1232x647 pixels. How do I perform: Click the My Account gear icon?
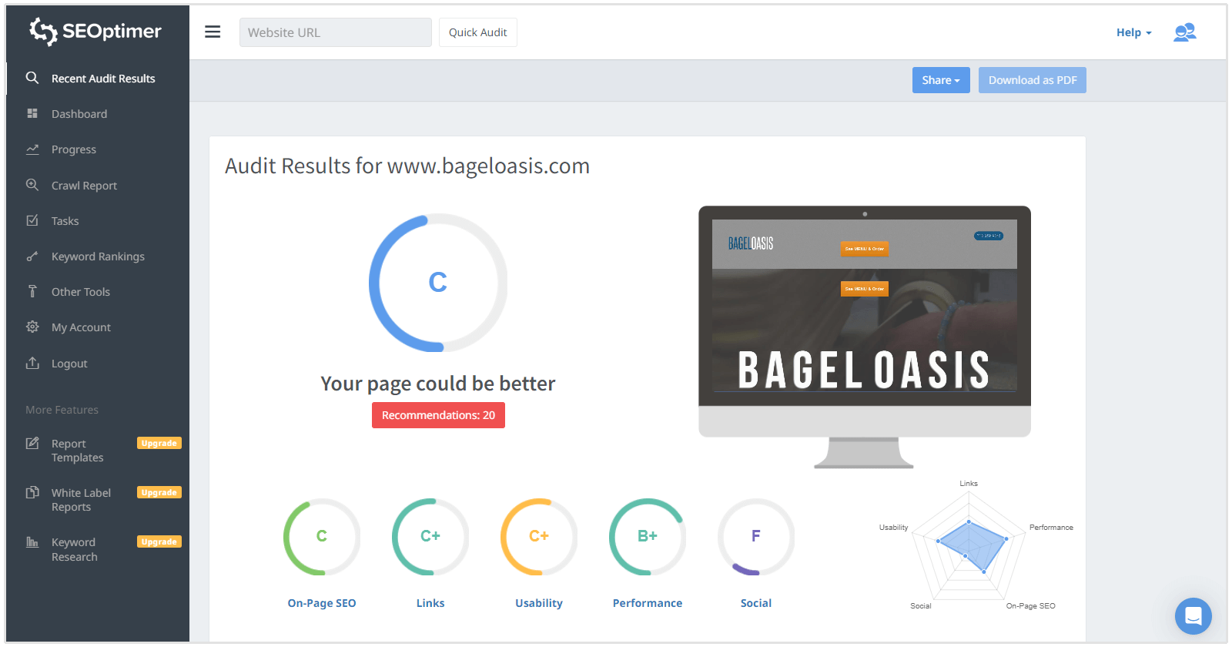point(32,327)
